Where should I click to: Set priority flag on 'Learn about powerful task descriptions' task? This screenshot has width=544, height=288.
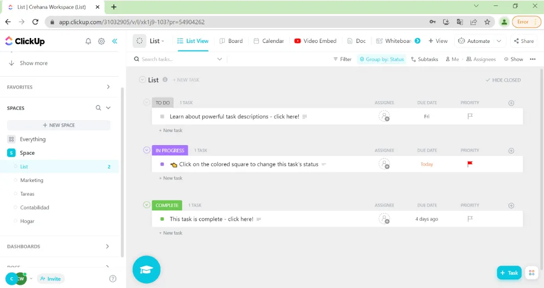pos(470,116)
